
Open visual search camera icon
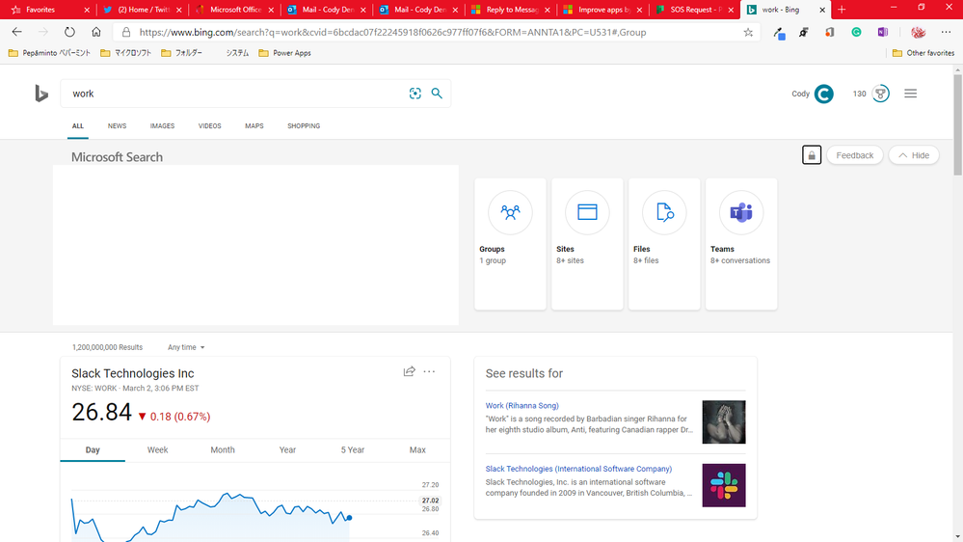415,94
